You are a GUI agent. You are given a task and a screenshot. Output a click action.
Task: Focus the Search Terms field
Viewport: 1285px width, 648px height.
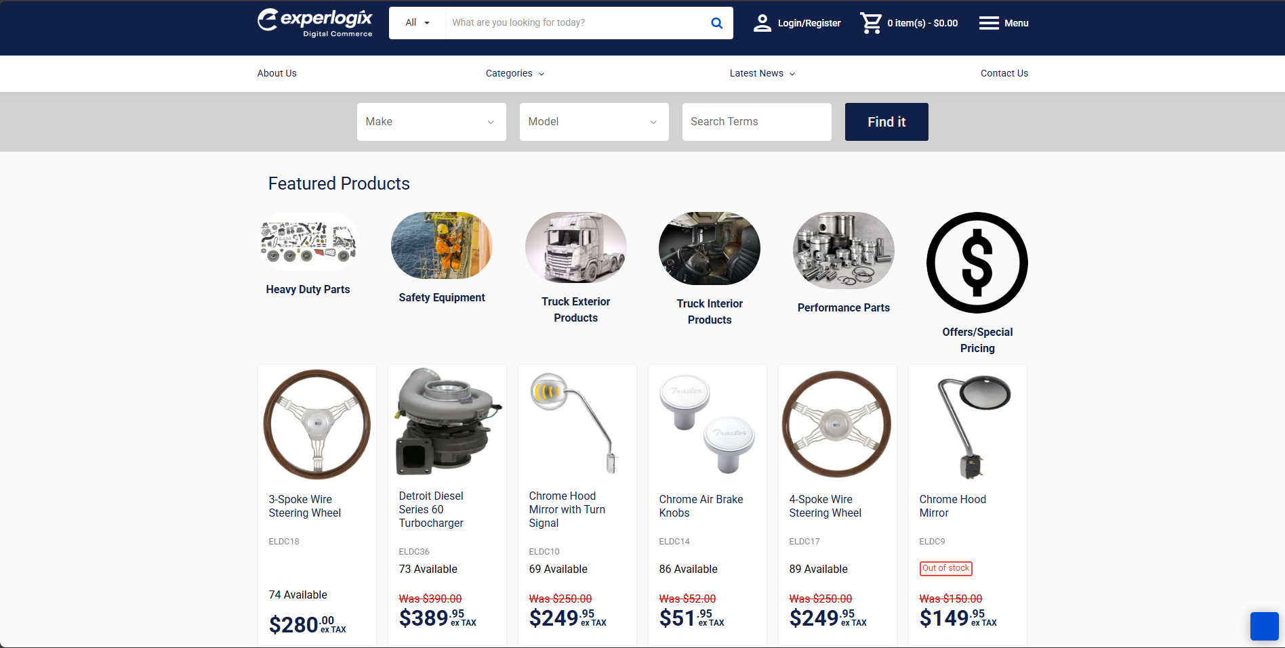tap(757, 122)
